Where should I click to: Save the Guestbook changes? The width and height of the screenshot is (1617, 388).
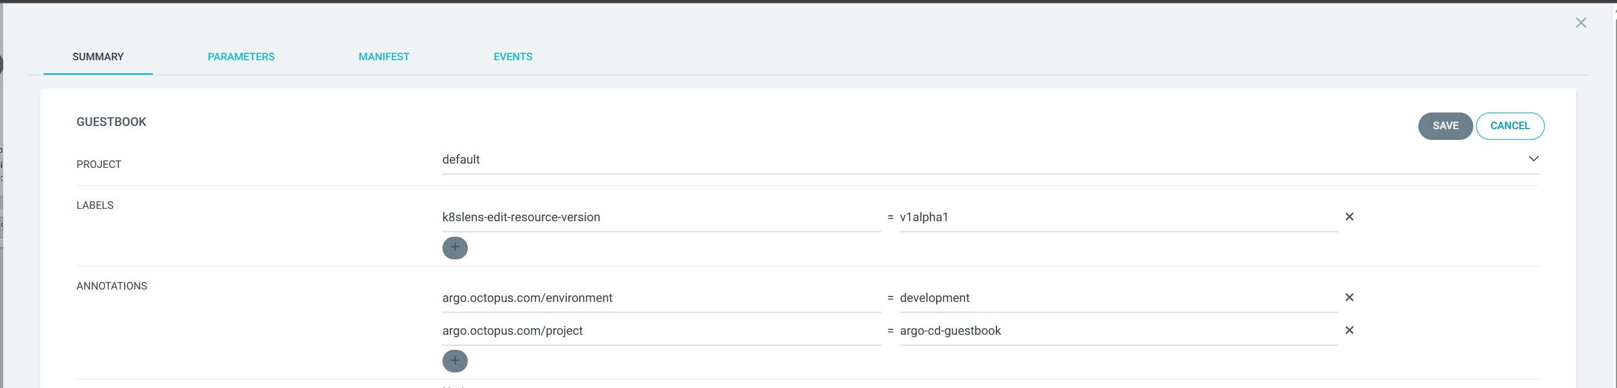(1444, 126)
